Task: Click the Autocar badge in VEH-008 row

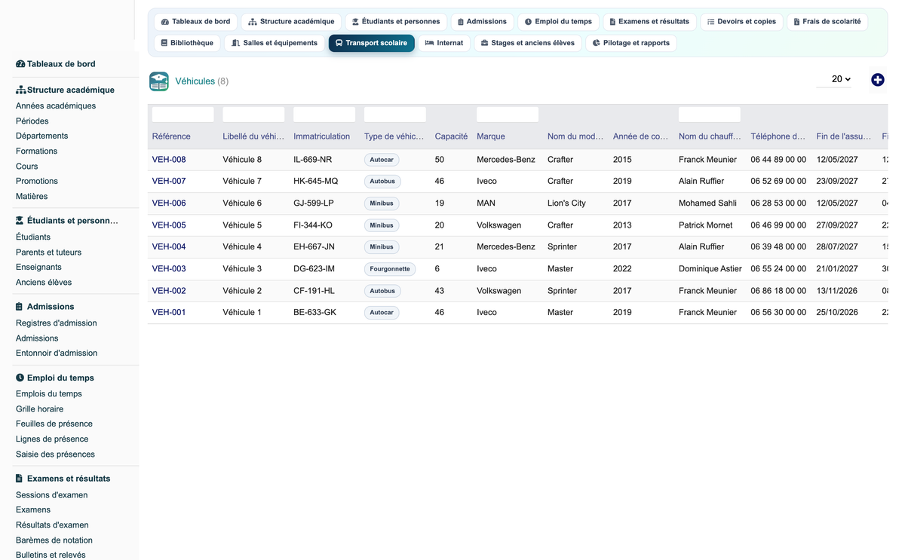Action: pyautogui.click(x=382, y=160)
